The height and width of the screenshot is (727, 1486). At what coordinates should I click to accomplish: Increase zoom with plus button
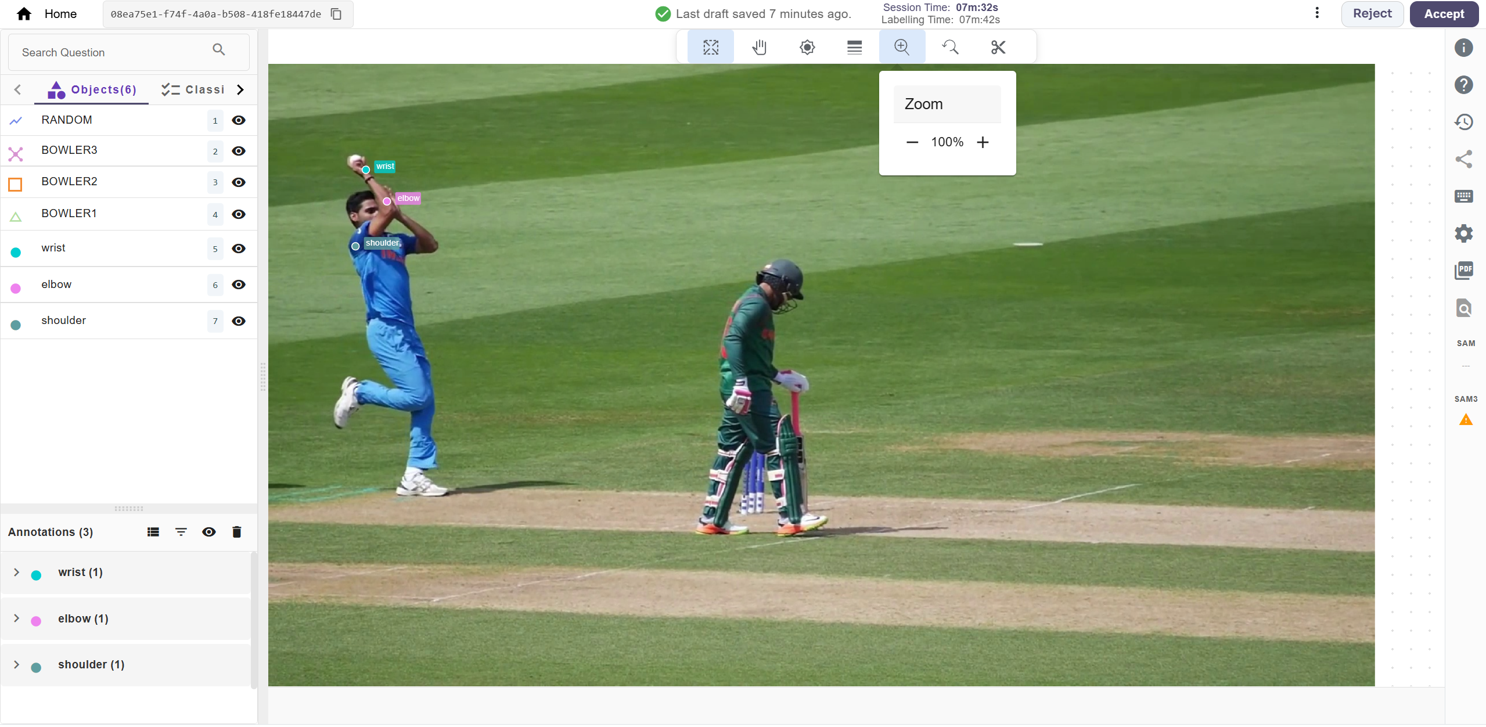click(983, 142)
